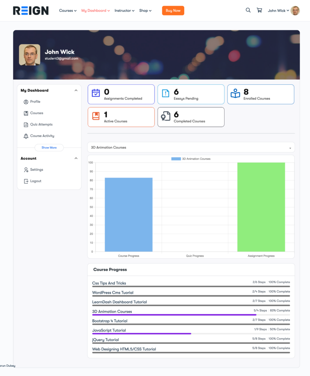Collapse the My Dashboard section chevron

[76, 90]
